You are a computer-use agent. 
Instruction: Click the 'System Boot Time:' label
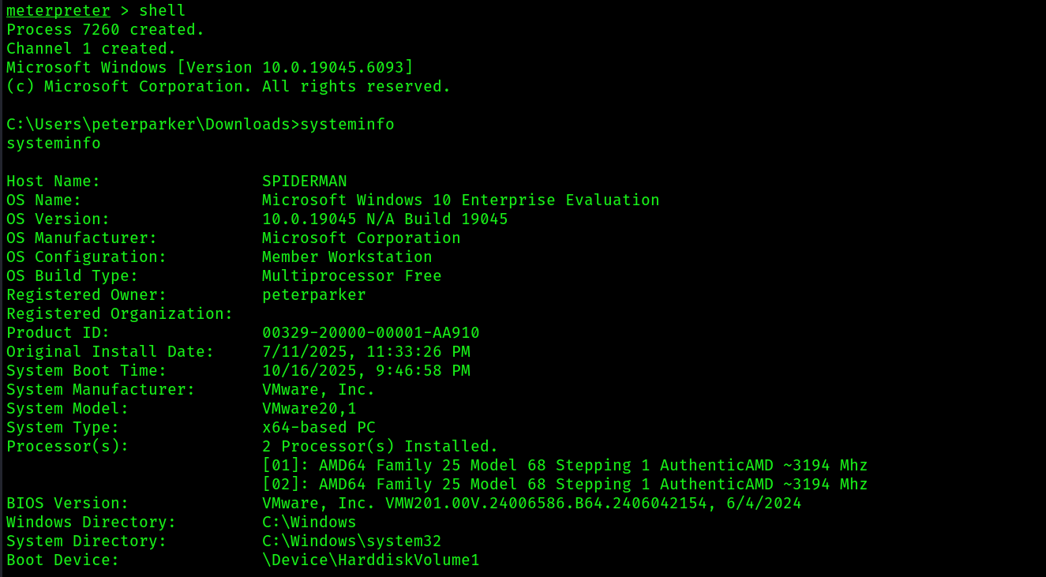(87, 371)
